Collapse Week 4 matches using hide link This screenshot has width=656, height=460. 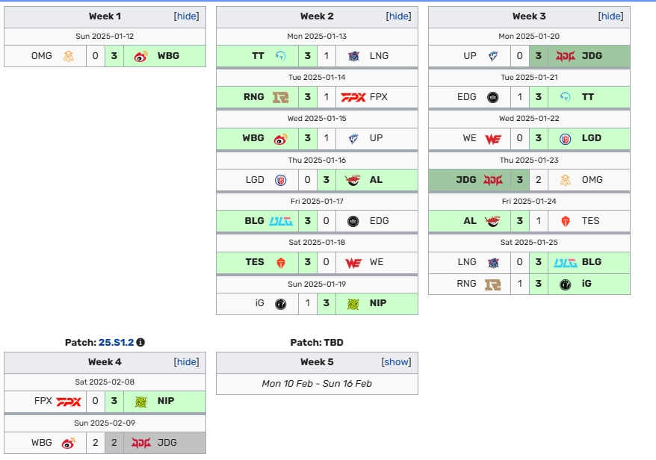(x=187, y=361)
